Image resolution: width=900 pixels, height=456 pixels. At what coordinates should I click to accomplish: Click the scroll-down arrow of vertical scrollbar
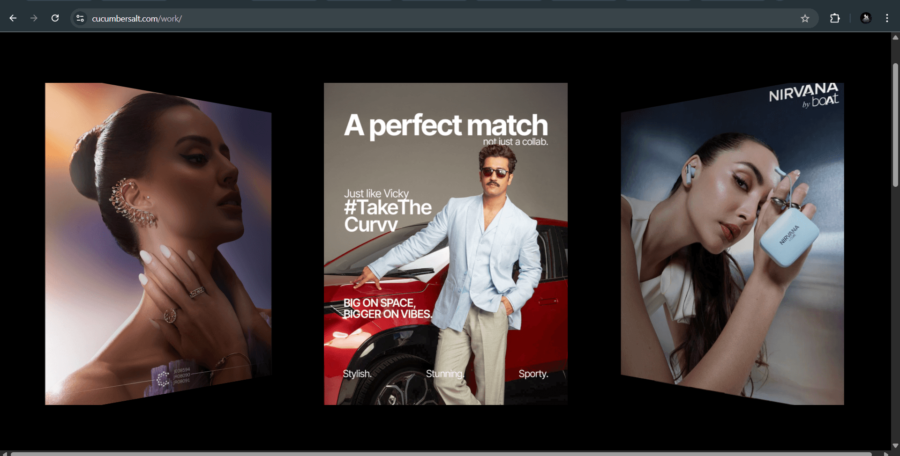tap(895, 446)
